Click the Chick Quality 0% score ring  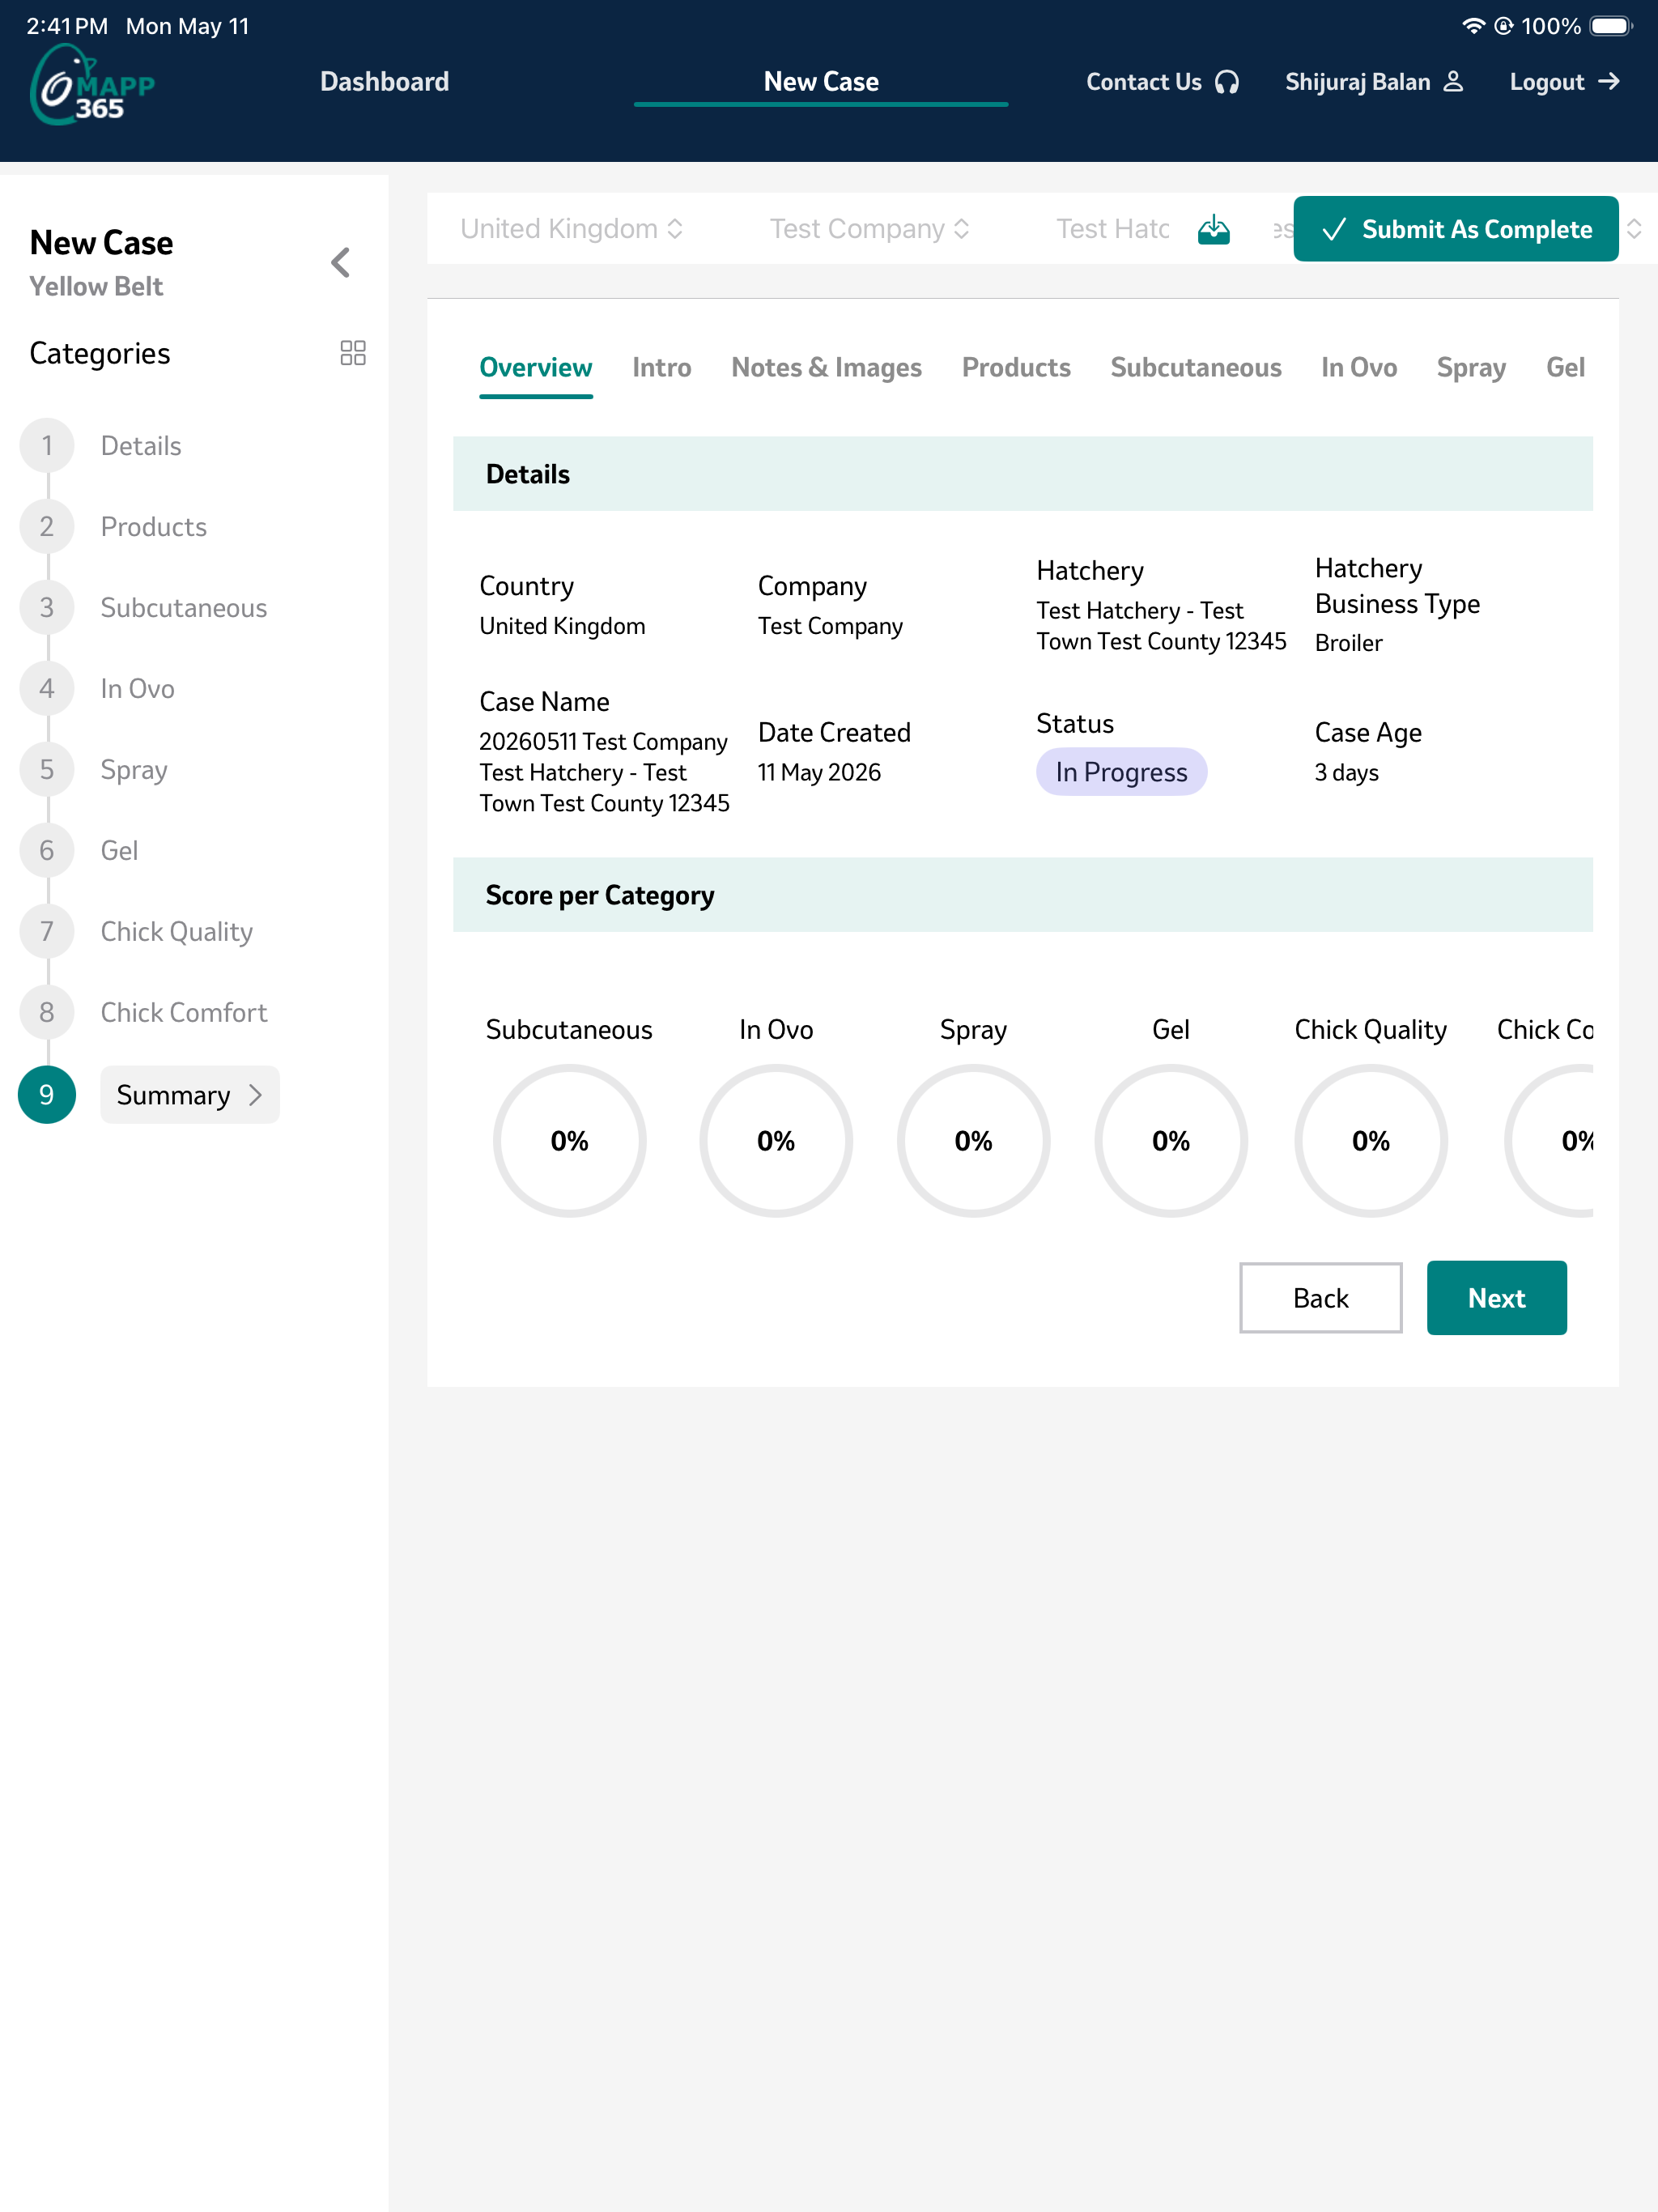point(1371,1140)
